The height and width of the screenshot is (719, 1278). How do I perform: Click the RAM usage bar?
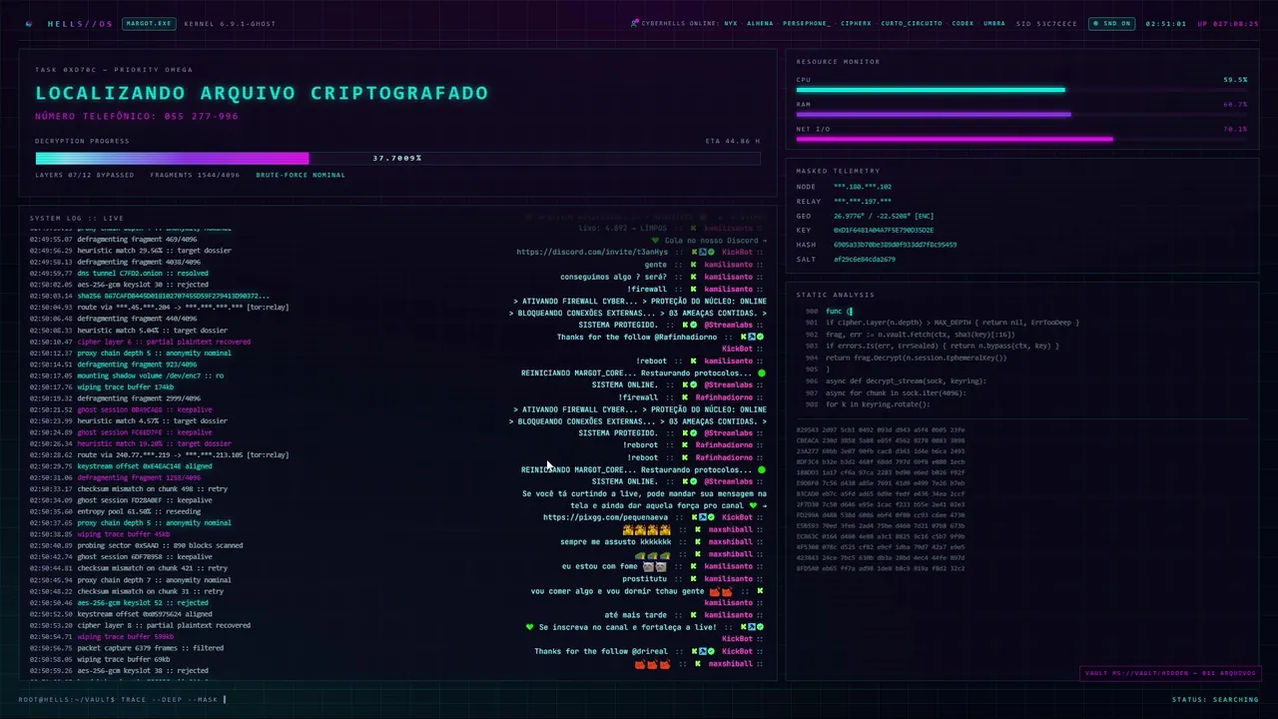pyautogui.click(x=1021, y=114)
